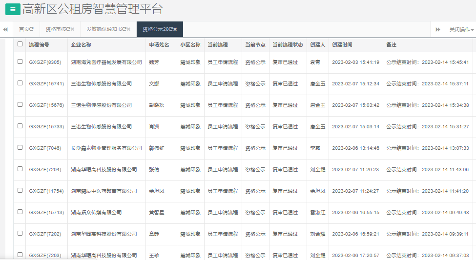Viewport: 476px width, 260px height.
Task: Click applicant name 郭伟虹
Action: pos(156,148)
